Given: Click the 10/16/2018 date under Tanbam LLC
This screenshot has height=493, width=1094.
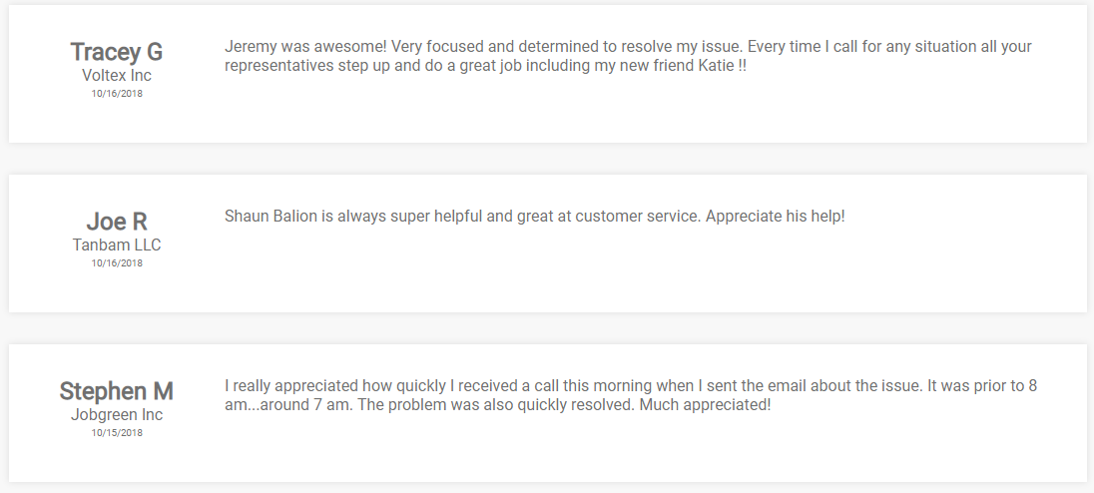Looking at the screenshot, I should 117,262.
